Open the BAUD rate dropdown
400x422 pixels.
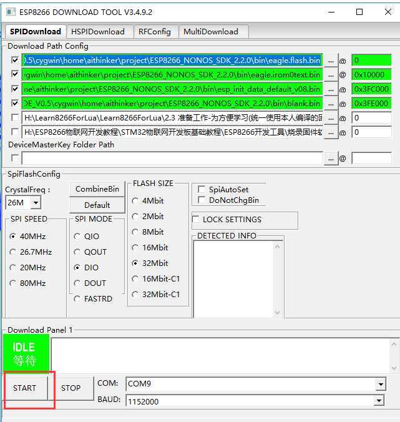[379, 401]
